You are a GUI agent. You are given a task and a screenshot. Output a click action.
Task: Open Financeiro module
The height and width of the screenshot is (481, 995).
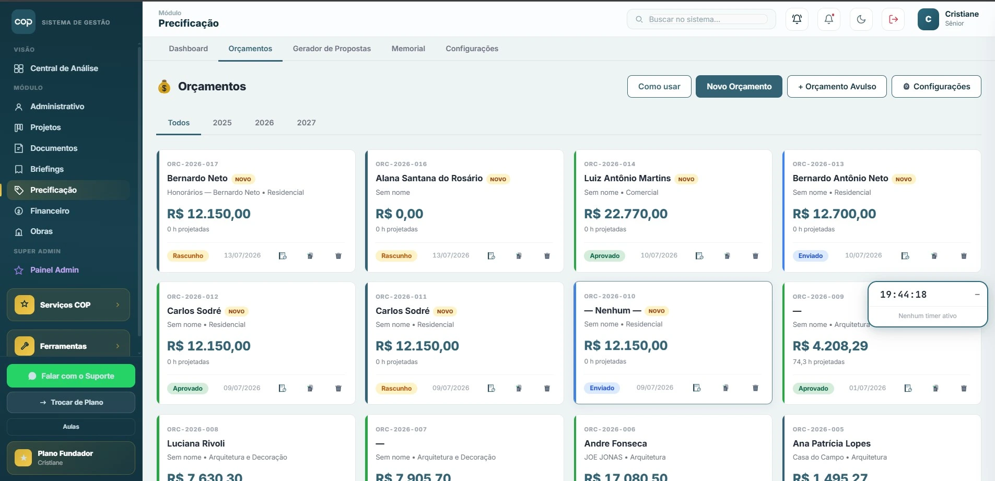tap(50, 211)
